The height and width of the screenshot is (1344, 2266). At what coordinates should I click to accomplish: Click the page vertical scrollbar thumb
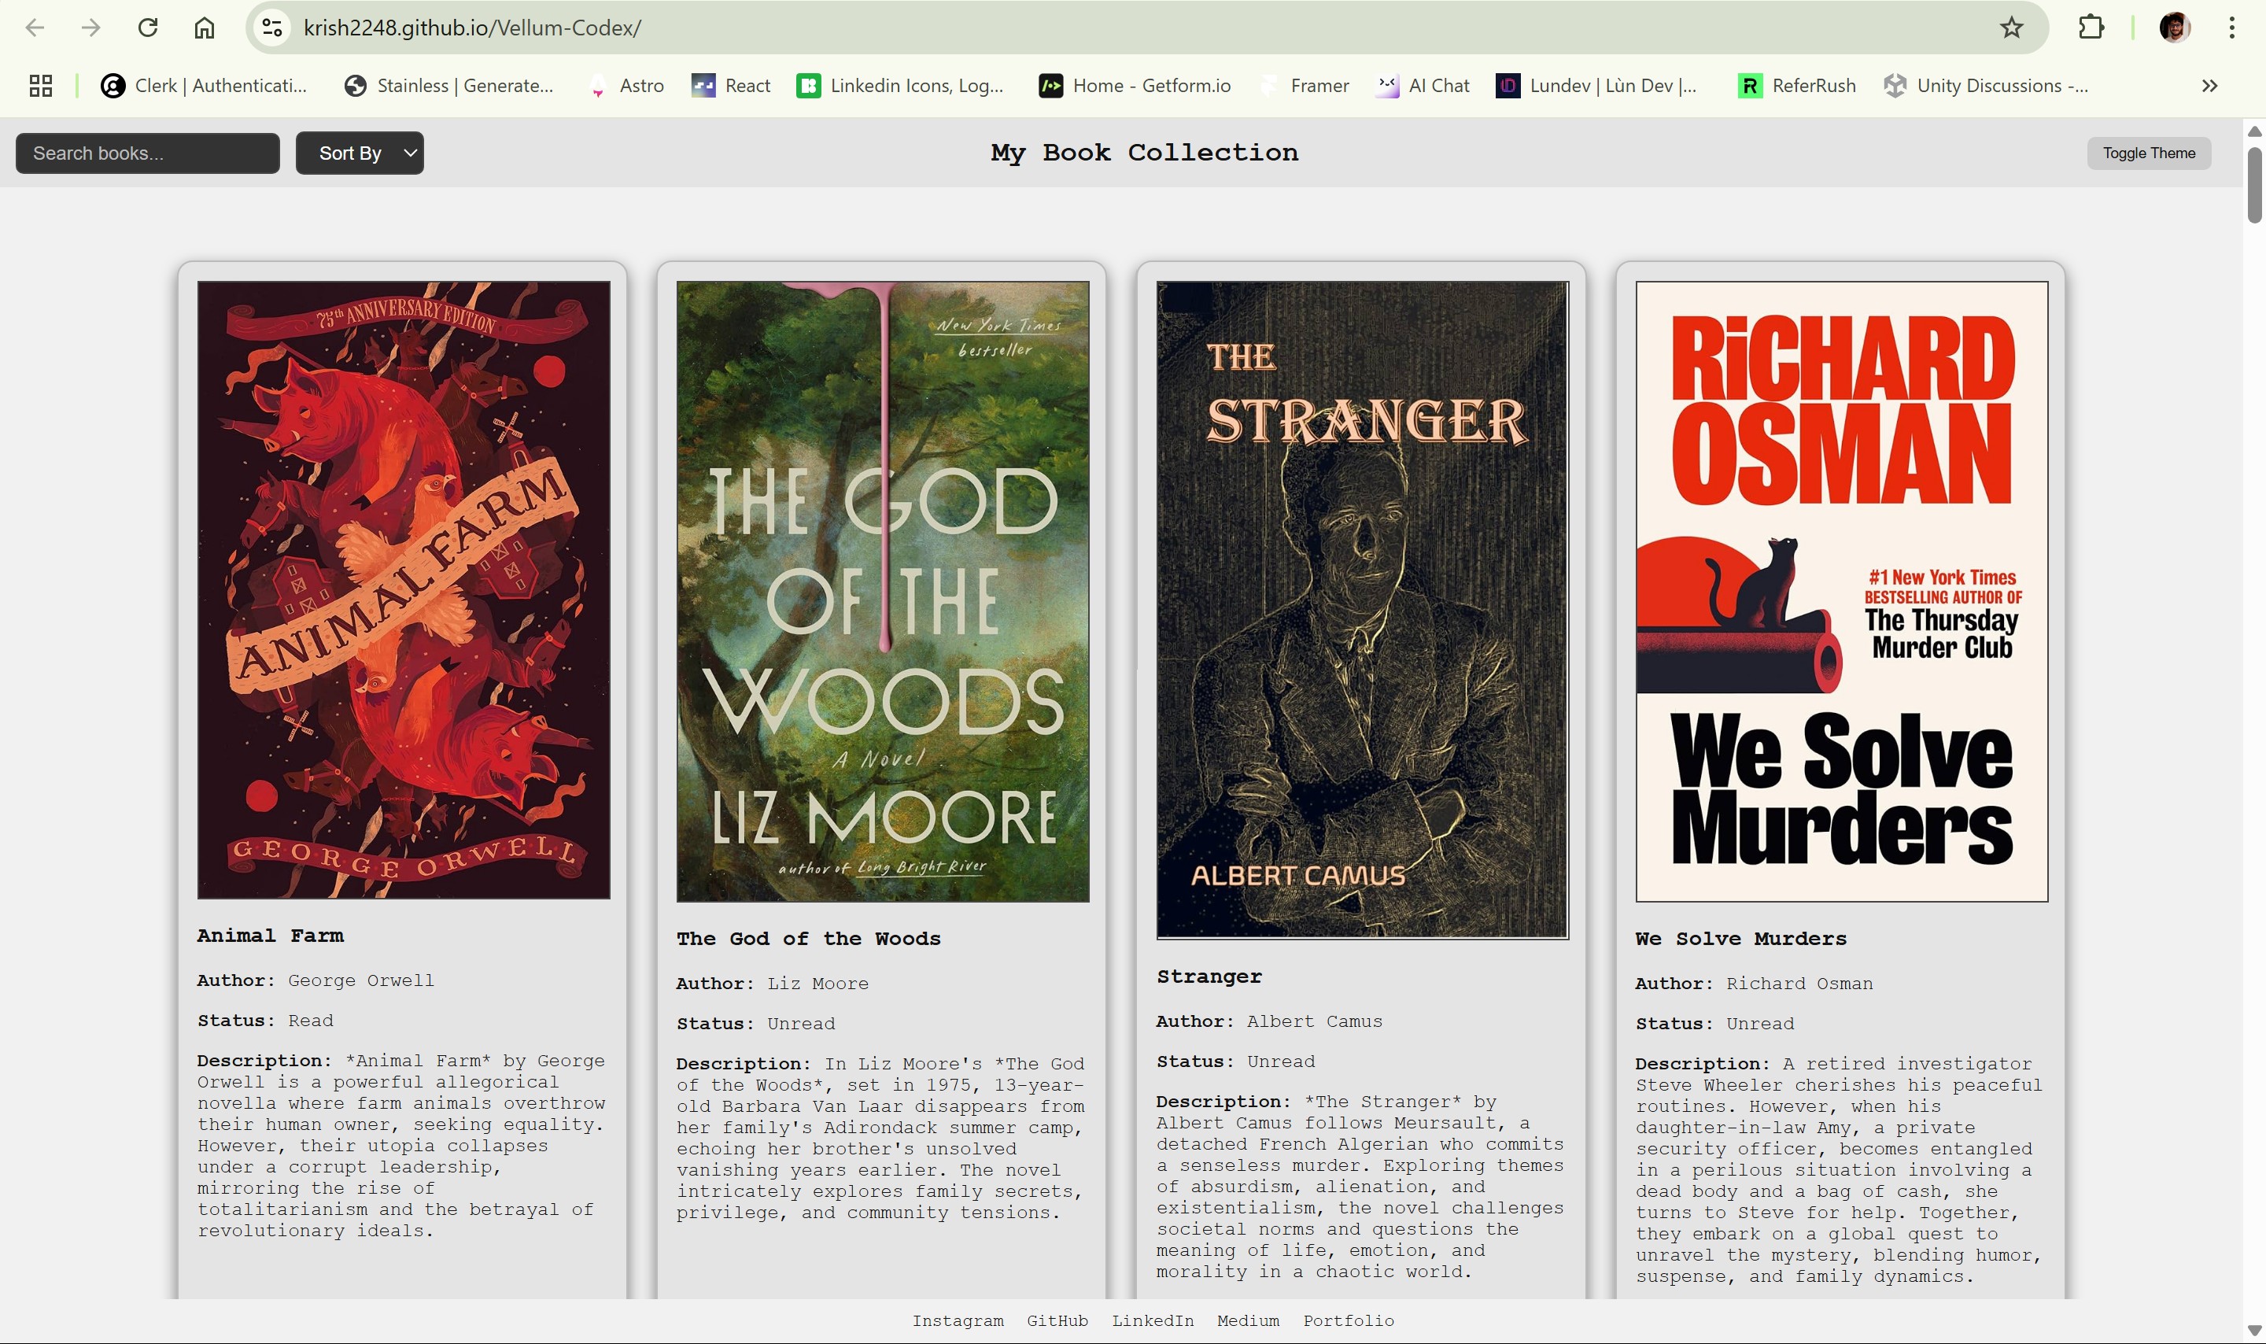[2254, 184]
